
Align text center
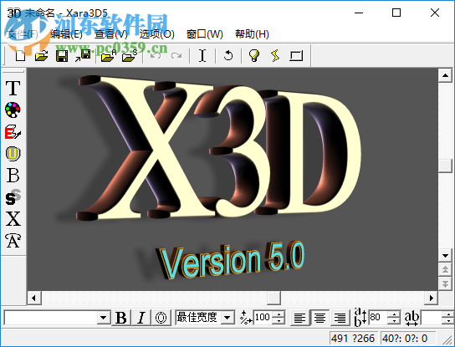(x=320, y=318)
